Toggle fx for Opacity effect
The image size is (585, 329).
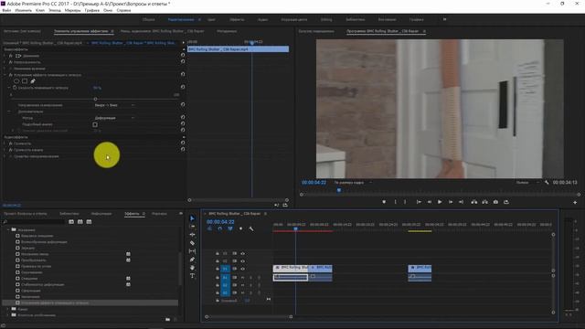pos(11,62)
